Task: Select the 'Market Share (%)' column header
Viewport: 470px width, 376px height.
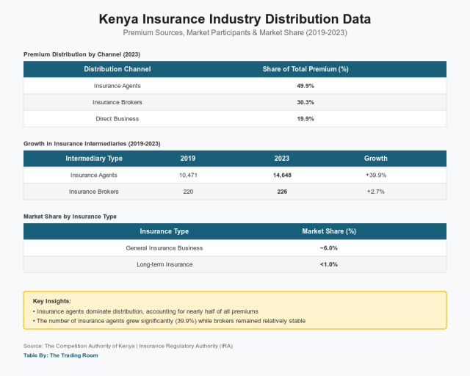Action: click(x=329, y=231)
